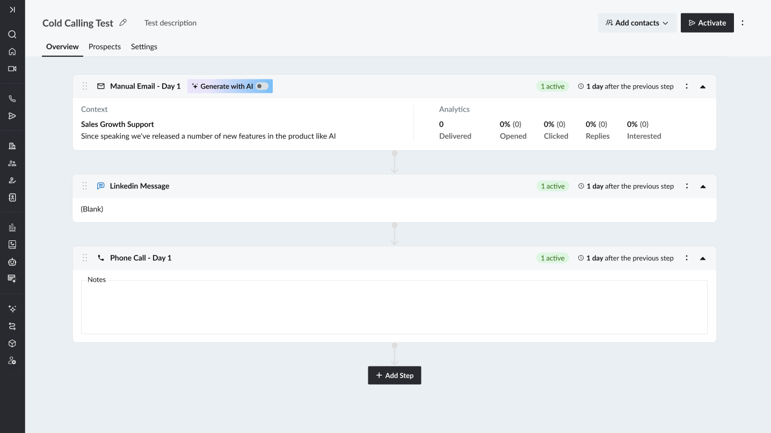
Task: Open the home icon in the sidebar
Action: point(12,52)
